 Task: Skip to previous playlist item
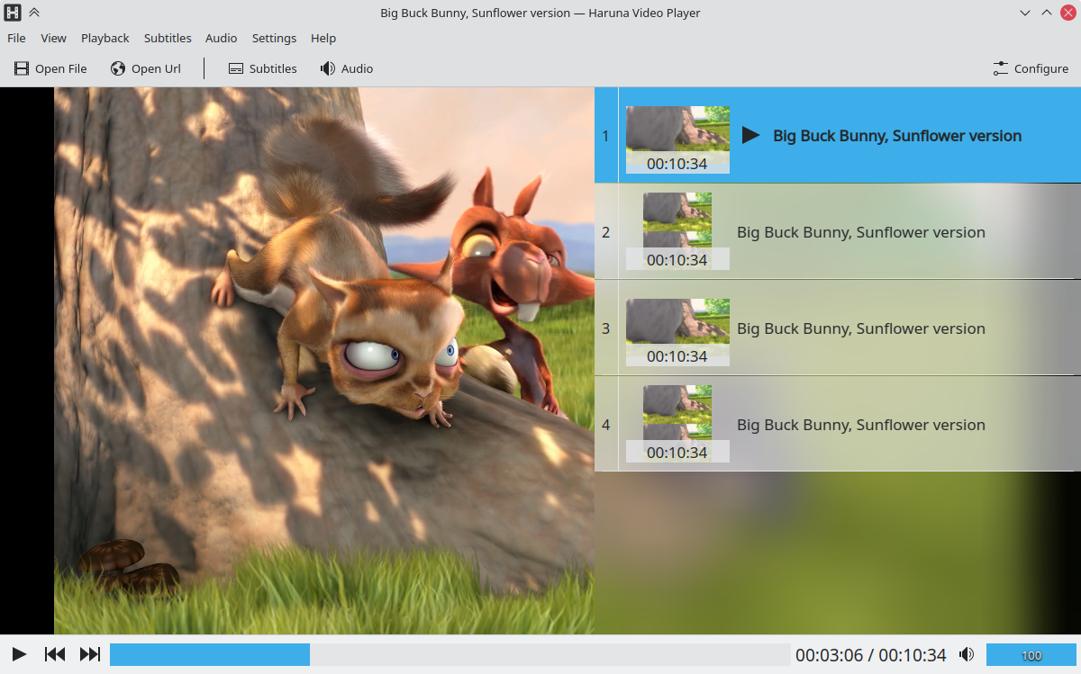[x=55, y=654]
